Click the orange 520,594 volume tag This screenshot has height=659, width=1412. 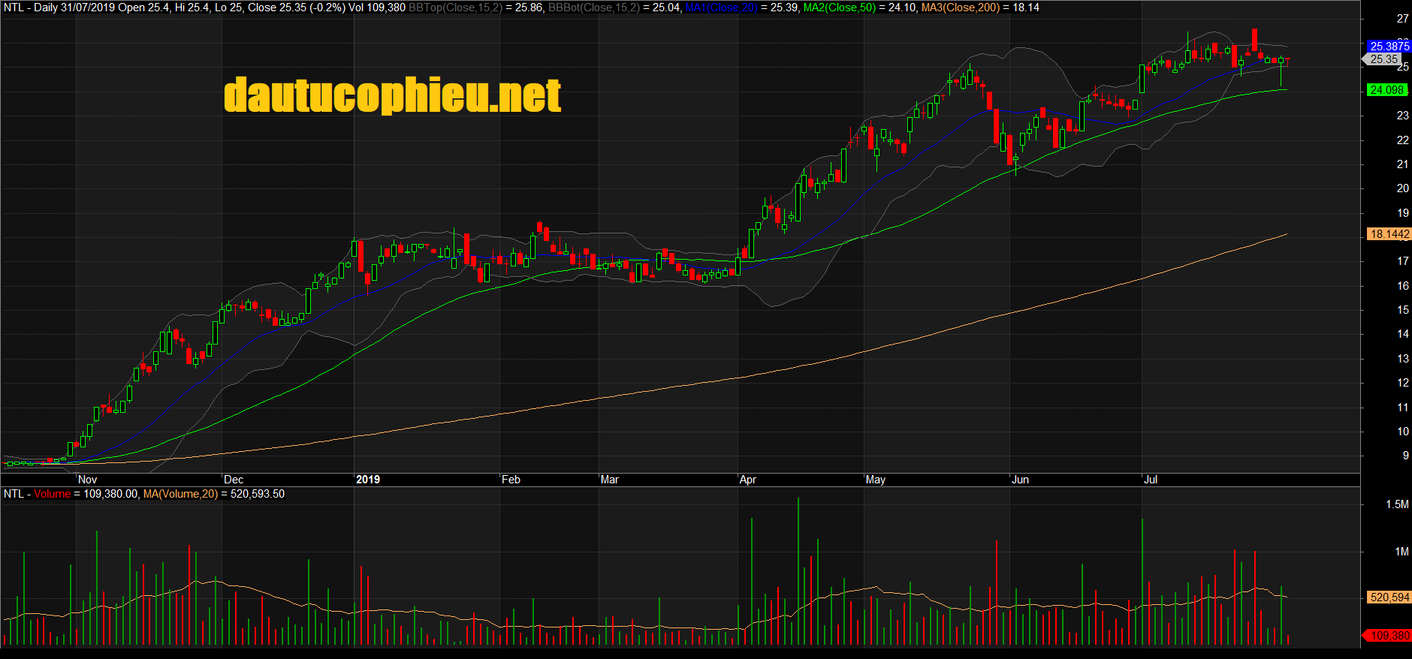(1389, 597)
